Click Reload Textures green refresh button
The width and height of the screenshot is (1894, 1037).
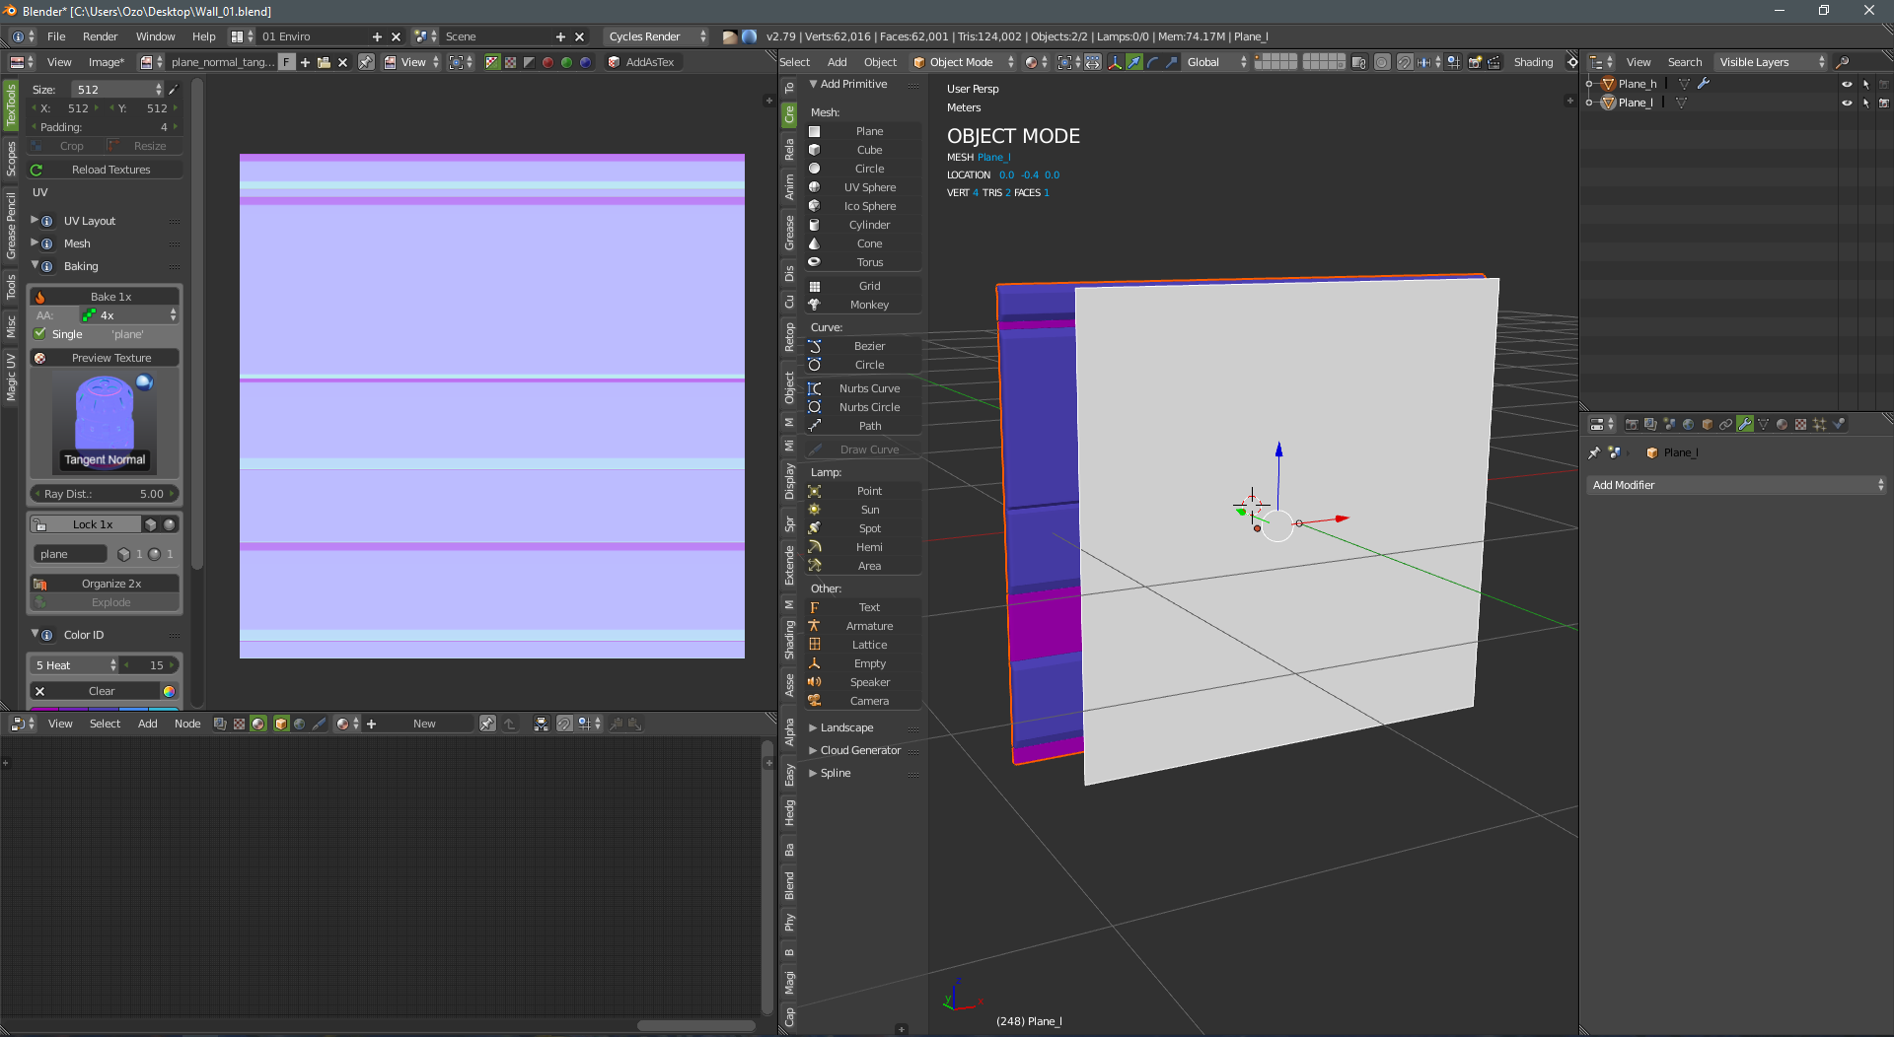(x=104, y=170)
